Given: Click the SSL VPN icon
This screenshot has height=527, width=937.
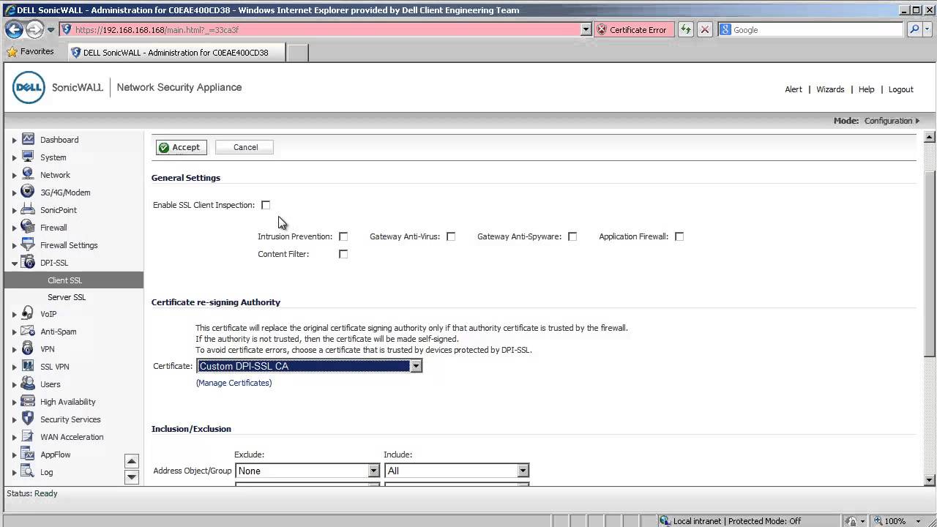Looking at the screenshot, I should tap(28, 366).
